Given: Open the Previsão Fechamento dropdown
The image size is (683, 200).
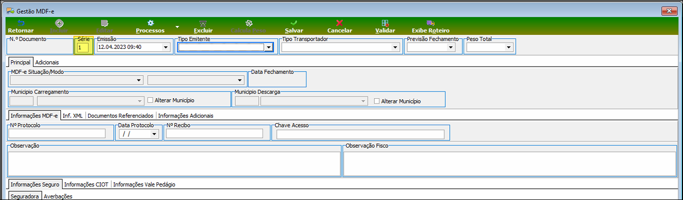Looking at the screenshot, I should tap(451, 47).
